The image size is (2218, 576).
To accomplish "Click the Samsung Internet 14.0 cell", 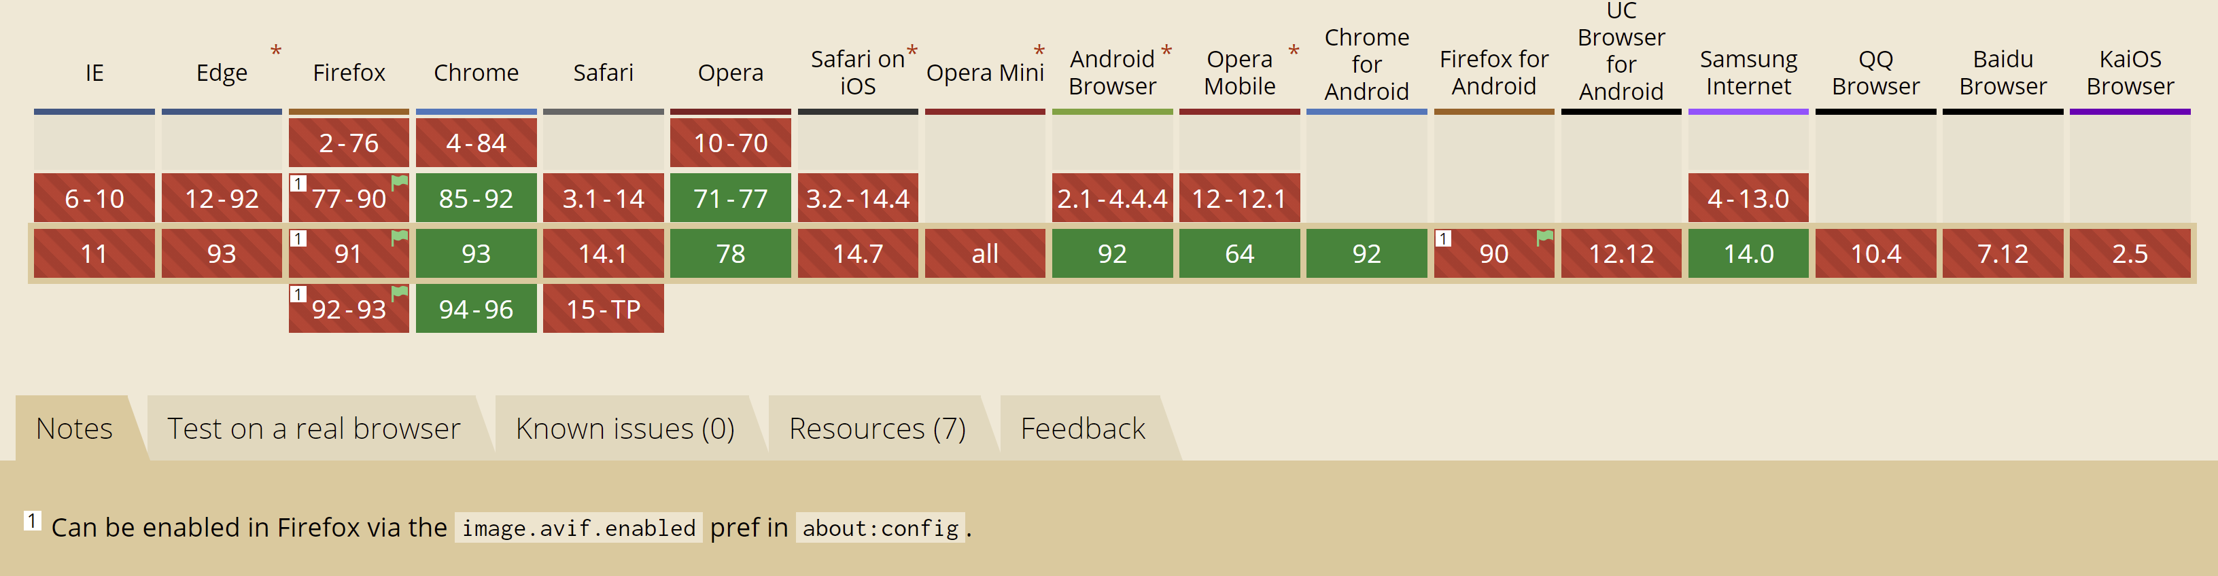I will click(1748, 254).
